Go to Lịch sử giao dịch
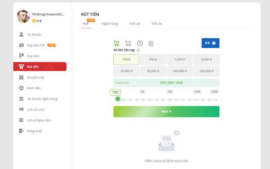270x169 pixels. coord(39,120)
